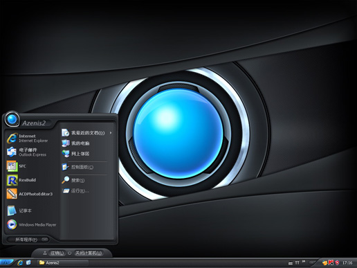Click the Internet Explorer quick launch icon
The image size is (357, 268).
tap(20, 262)
